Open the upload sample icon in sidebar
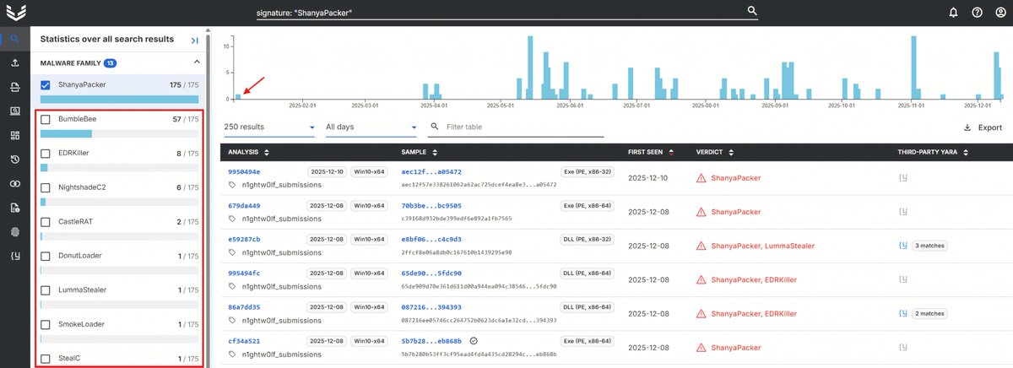1013x368 pixels. [14, 63]
